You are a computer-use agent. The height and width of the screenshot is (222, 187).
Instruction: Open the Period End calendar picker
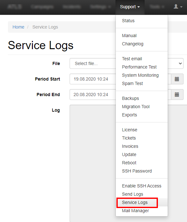(x=177, y=95)
